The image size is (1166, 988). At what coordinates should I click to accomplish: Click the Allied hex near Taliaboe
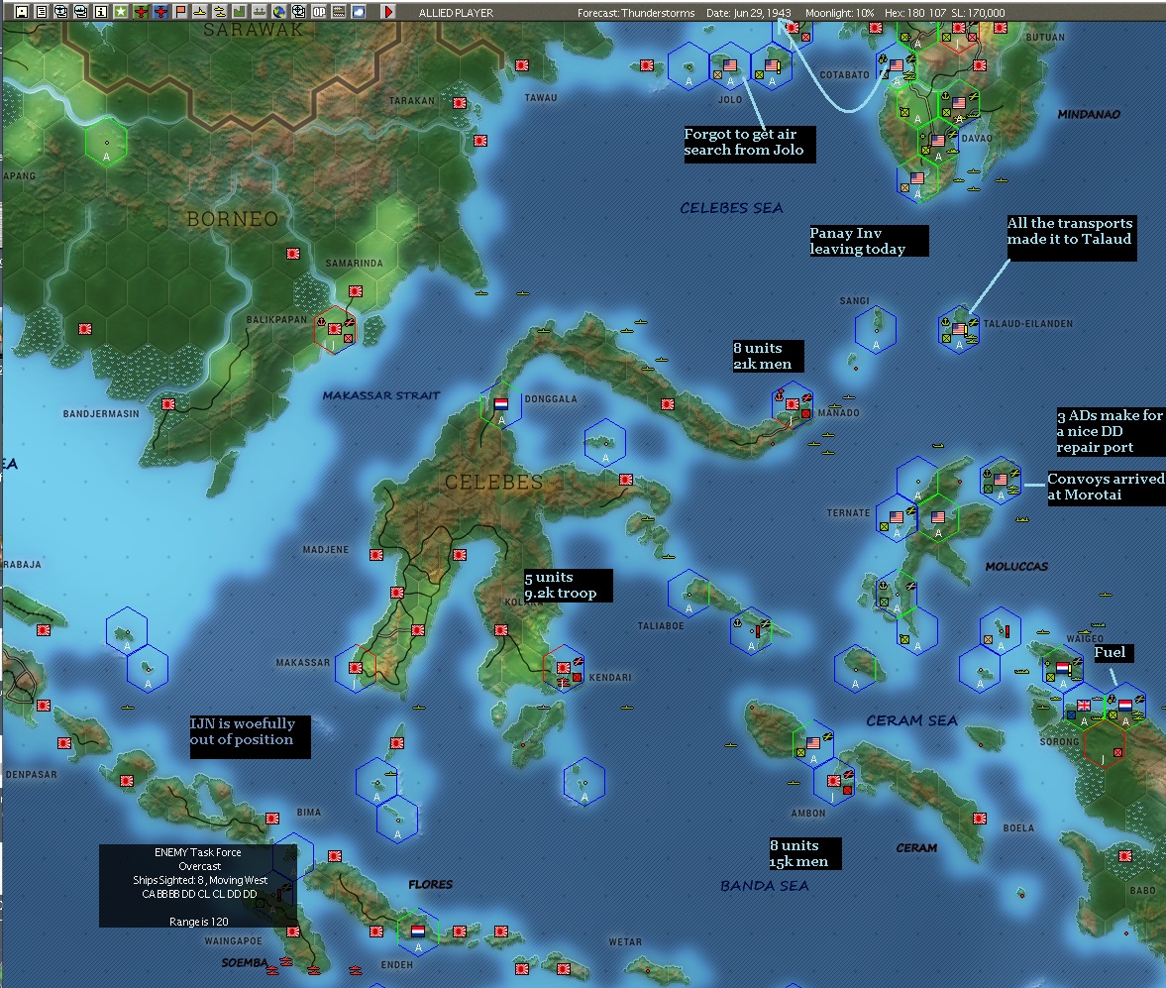coord(689,593)
